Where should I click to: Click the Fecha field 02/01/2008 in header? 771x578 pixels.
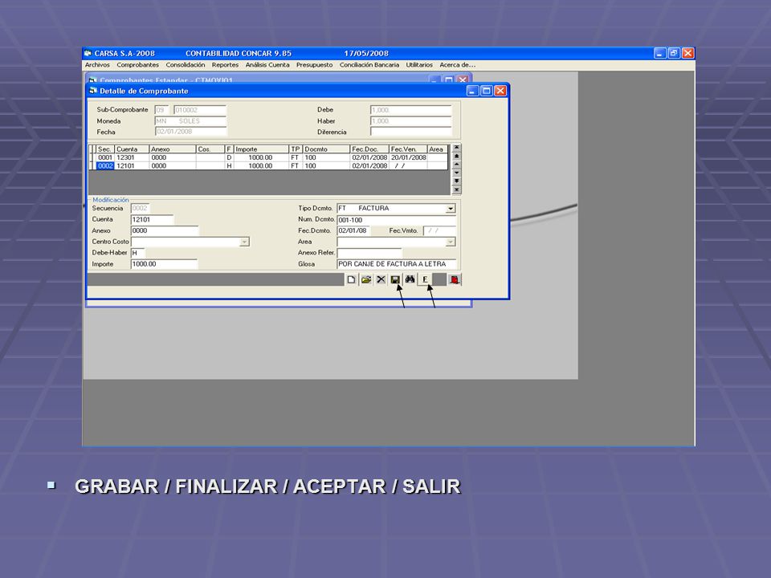pos(191,131)
